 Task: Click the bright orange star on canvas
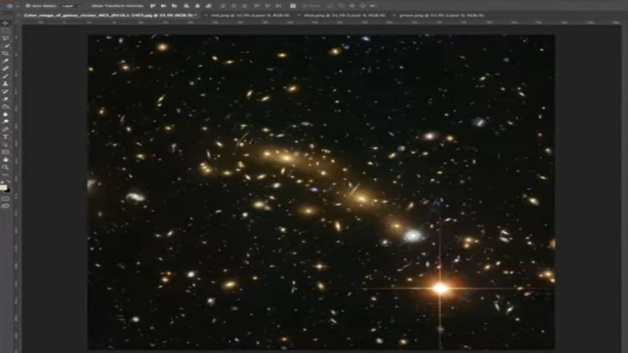(440, 288)
